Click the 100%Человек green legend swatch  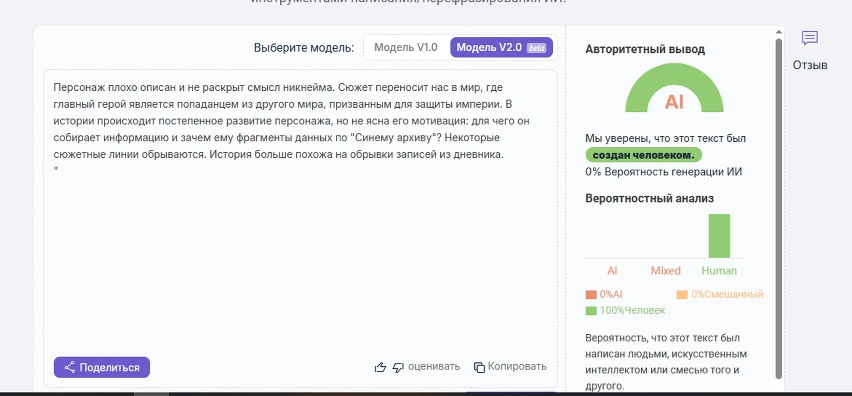pos(591,311)
